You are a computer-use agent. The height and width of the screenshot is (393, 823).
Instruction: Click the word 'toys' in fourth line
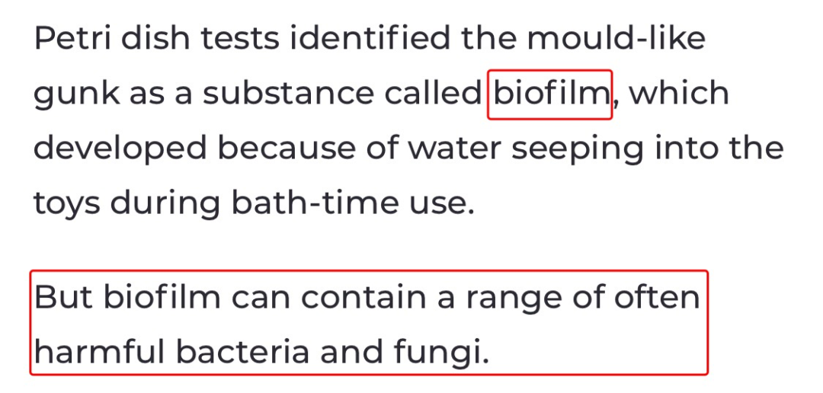pyautogui.click(x=66, y=205)
